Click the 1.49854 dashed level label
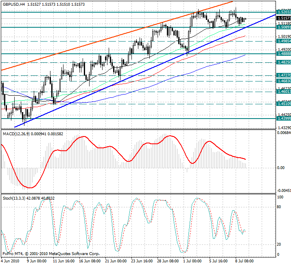The height and width of the screenshot is (264, 291). [284, 41]
